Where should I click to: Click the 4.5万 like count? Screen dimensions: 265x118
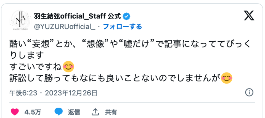click(x=33, y=112)
